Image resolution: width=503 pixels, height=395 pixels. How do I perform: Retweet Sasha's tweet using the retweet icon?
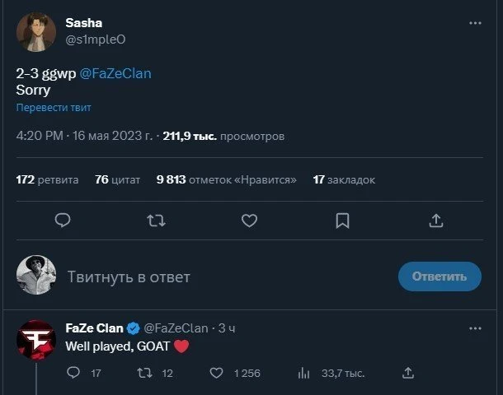click(x=156, y=221)
